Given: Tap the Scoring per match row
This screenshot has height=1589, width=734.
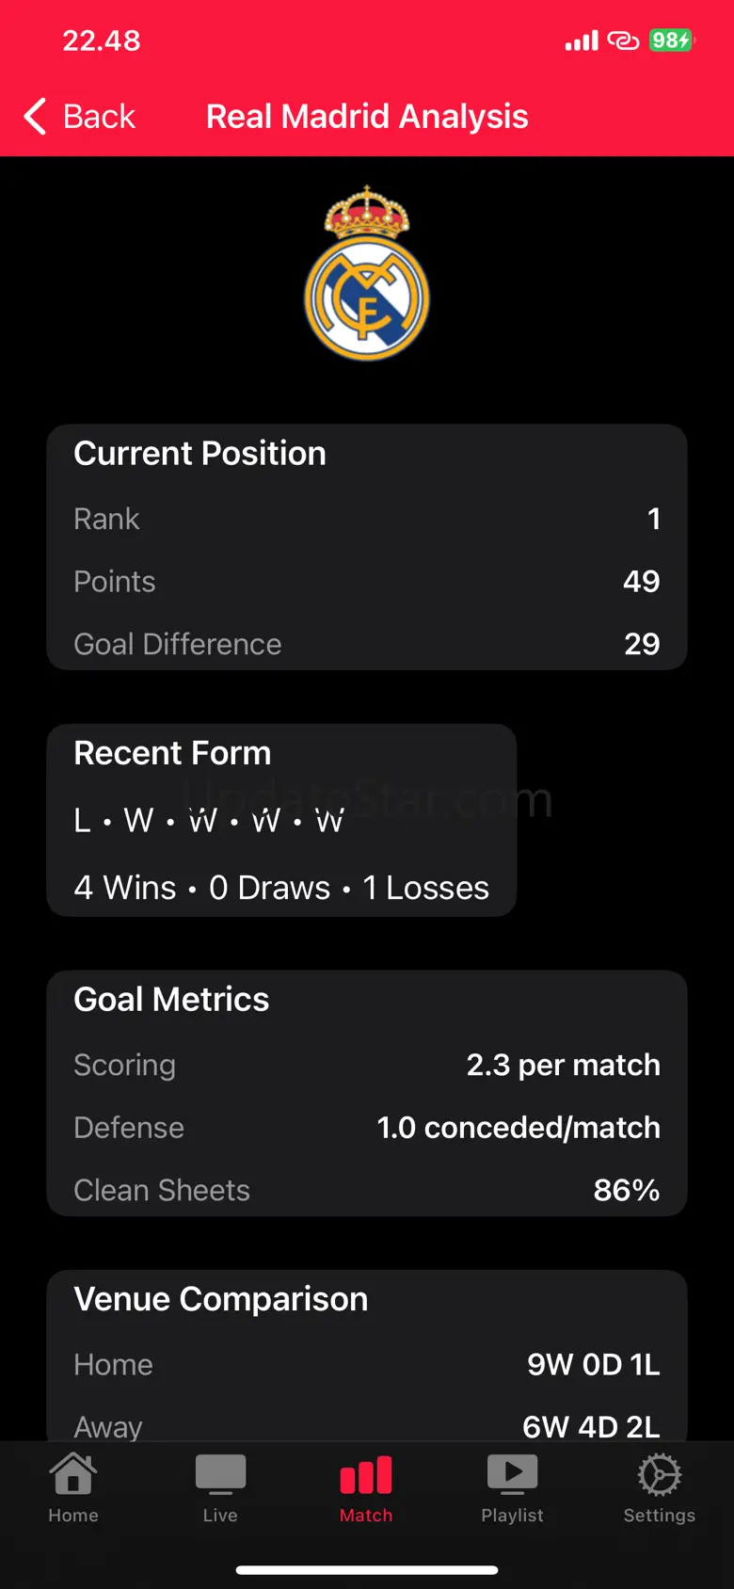Looking at the screenshot, I should click(367, 1065).
